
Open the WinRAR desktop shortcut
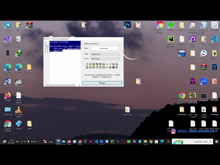[30, 26]
